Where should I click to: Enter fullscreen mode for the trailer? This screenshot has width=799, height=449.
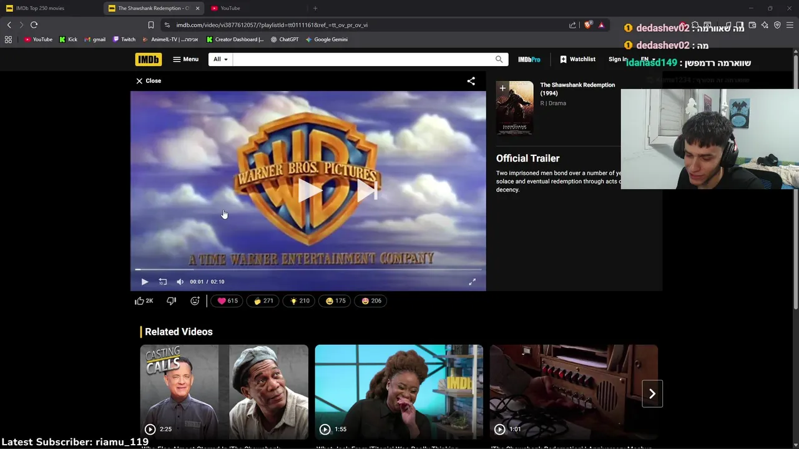[x=473, y=282]
